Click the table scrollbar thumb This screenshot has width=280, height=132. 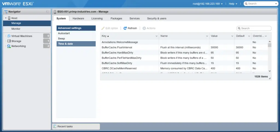[269, 45]
